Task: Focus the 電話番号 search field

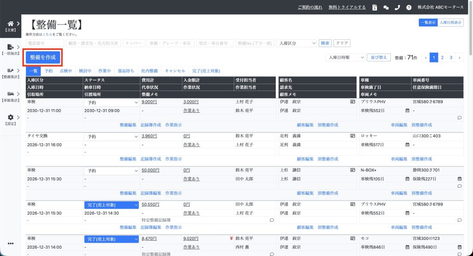Action: coord(45,43)
